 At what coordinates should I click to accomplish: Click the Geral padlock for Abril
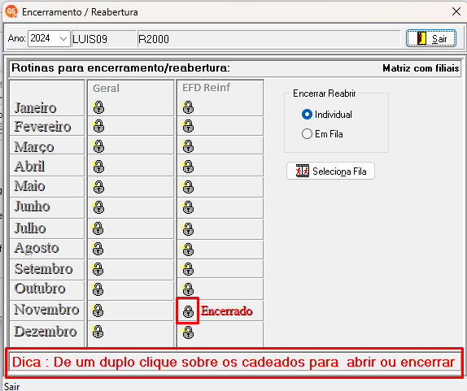click(98, 167)
